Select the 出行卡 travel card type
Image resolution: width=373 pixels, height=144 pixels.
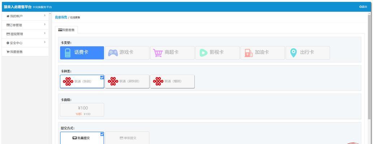pos(308,53)
